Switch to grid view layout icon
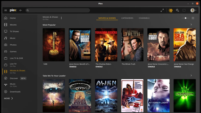 click(193, 18)
